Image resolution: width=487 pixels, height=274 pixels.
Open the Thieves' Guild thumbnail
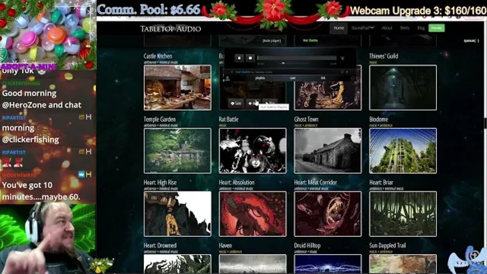tap(403, 88)
